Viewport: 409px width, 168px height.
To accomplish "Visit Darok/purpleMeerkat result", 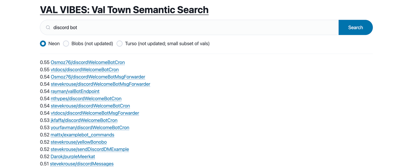I will [73, 157].
